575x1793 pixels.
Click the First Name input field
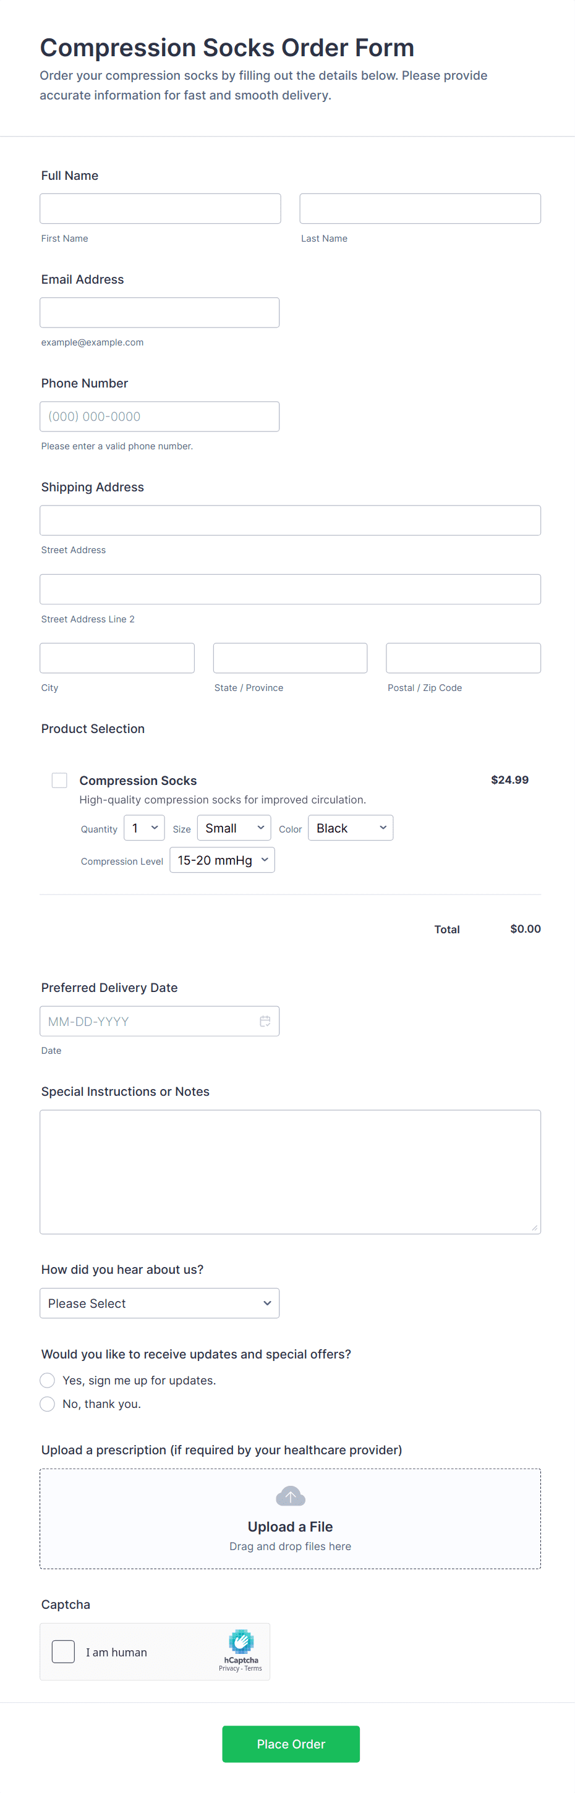click(160, 209)
